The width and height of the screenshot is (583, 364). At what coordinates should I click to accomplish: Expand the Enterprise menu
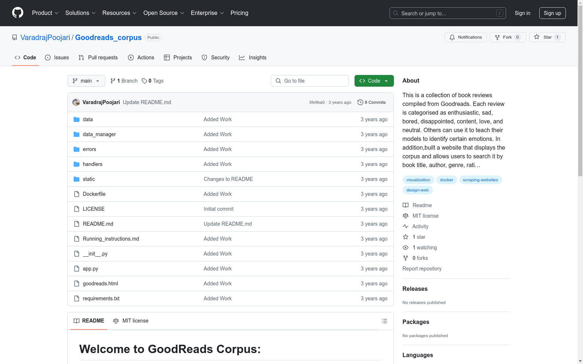(x=207, y=13)
